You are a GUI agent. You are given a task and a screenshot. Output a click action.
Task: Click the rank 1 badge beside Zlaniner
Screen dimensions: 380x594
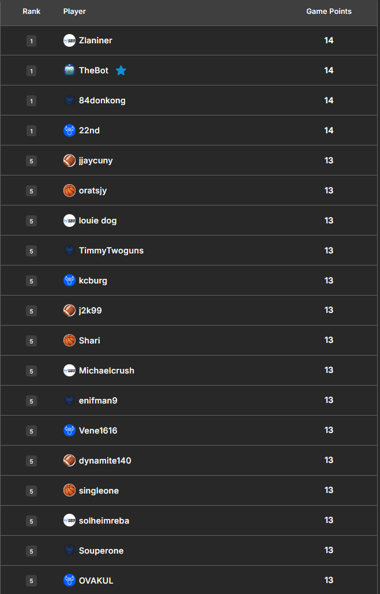[31, 41]
